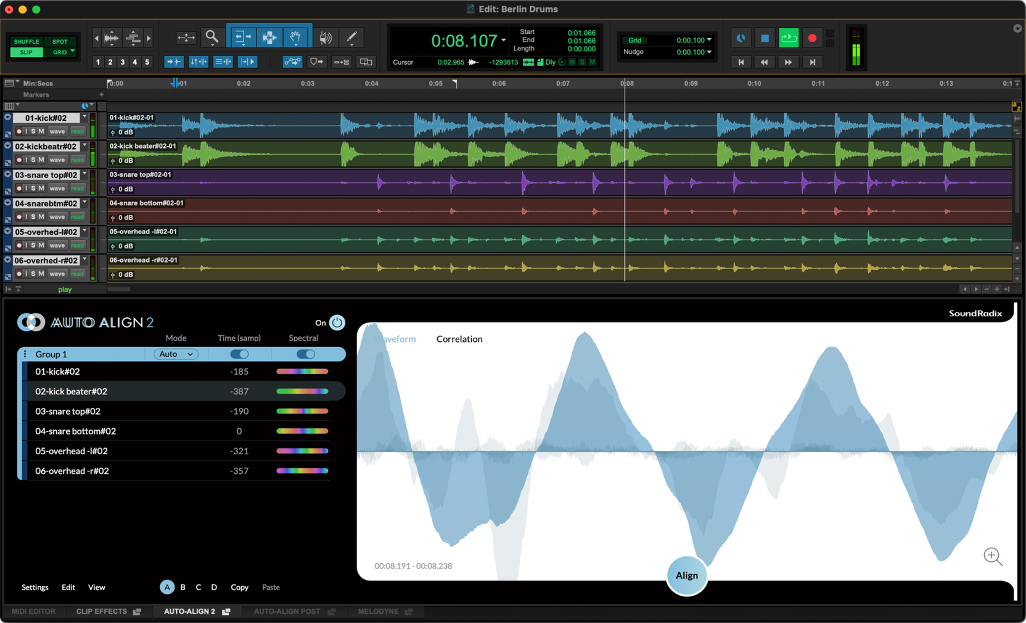Toggle Spectral mode for Group 1
Screen dimensions: 1026x623
coord(306,354)
